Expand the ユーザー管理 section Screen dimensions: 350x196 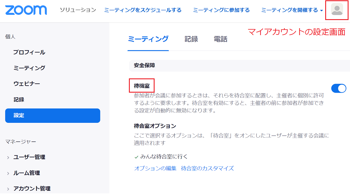pos(29,157)
